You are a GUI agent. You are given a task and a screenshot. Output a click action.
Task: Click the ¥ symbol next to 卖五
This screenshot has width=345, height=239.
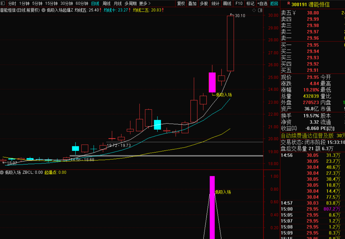click(x=294, y=13)
